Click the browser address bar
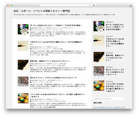138x117 pixels. [65, 5]
